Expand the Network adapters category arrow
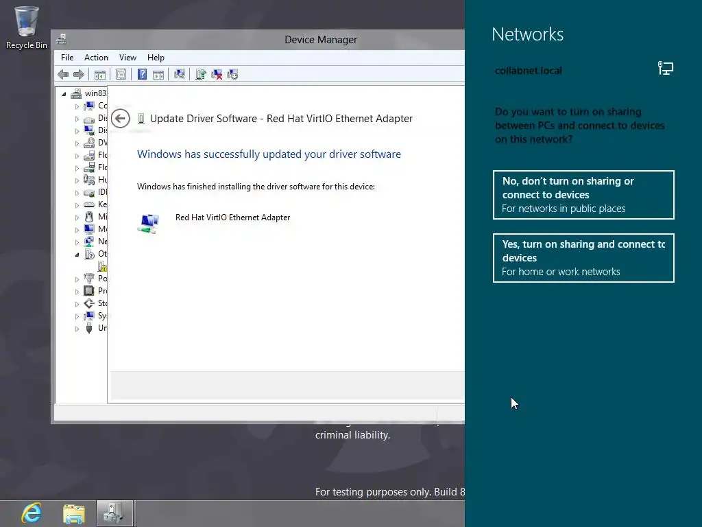The height and width of the screenshot is (527, 702). coord(77,242)
